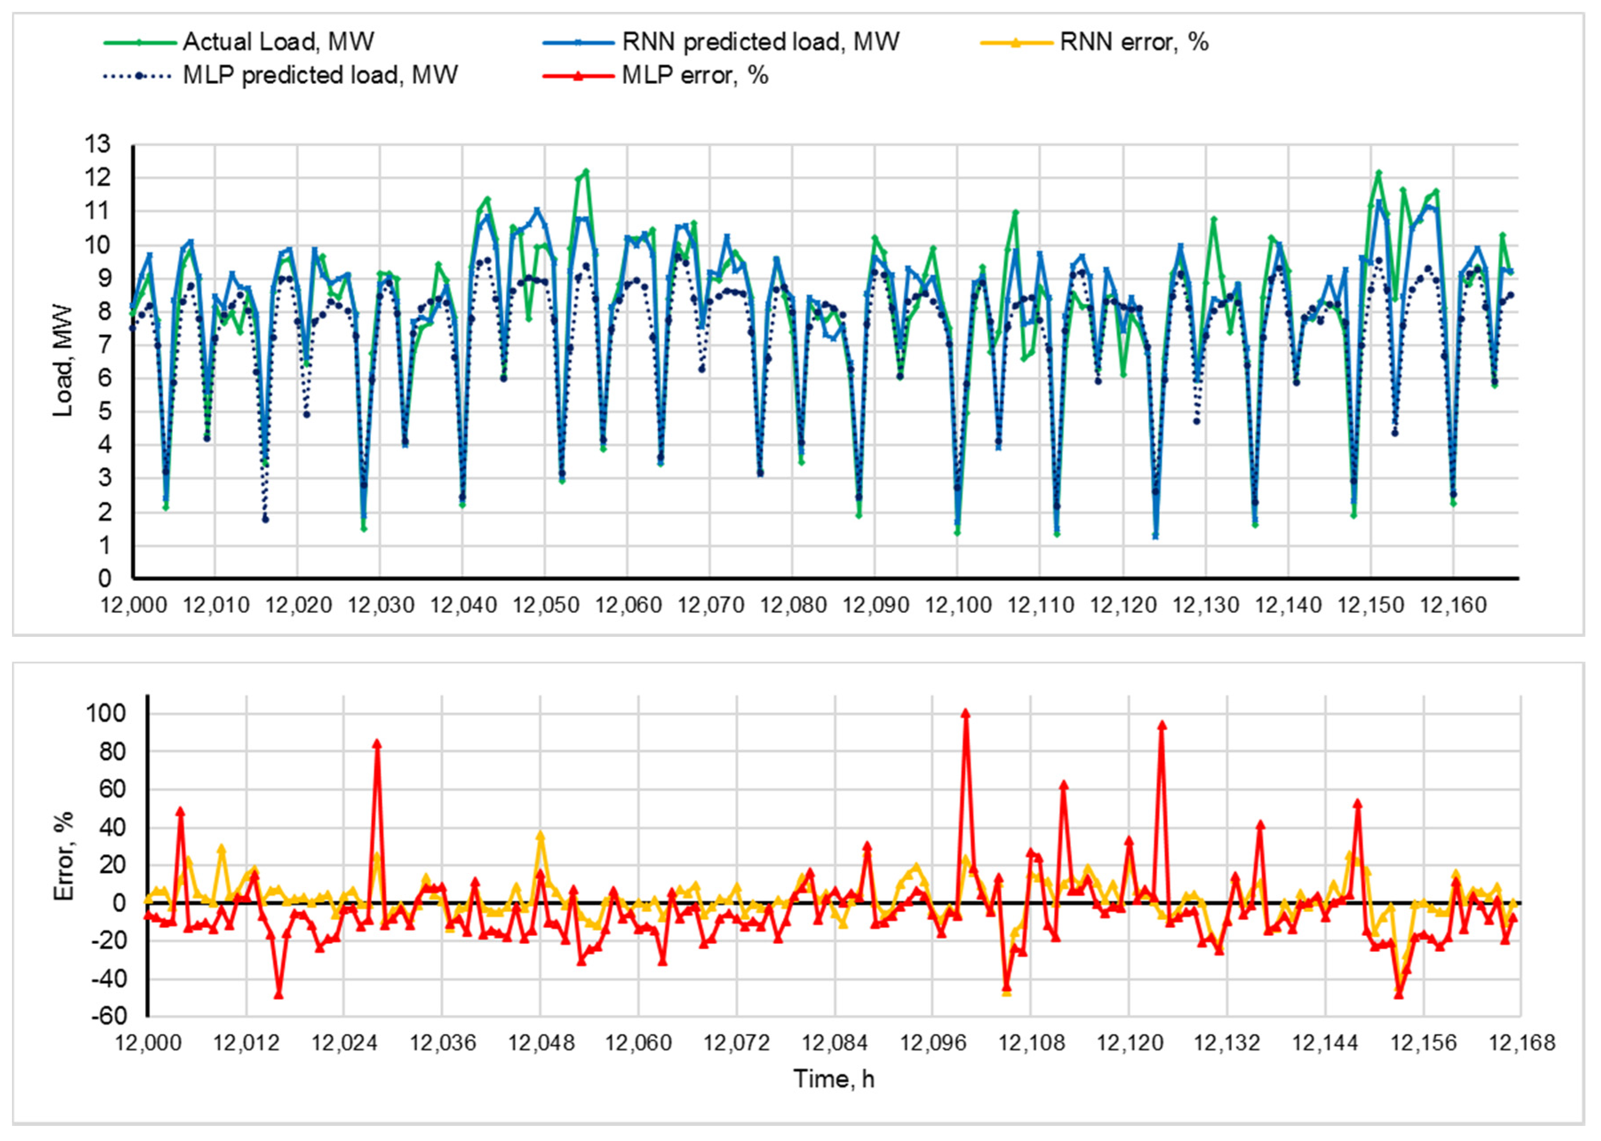Select the 'Actual Load, MW' legend label
Screen dimensions: 1601x1141
tap(278, 42)
